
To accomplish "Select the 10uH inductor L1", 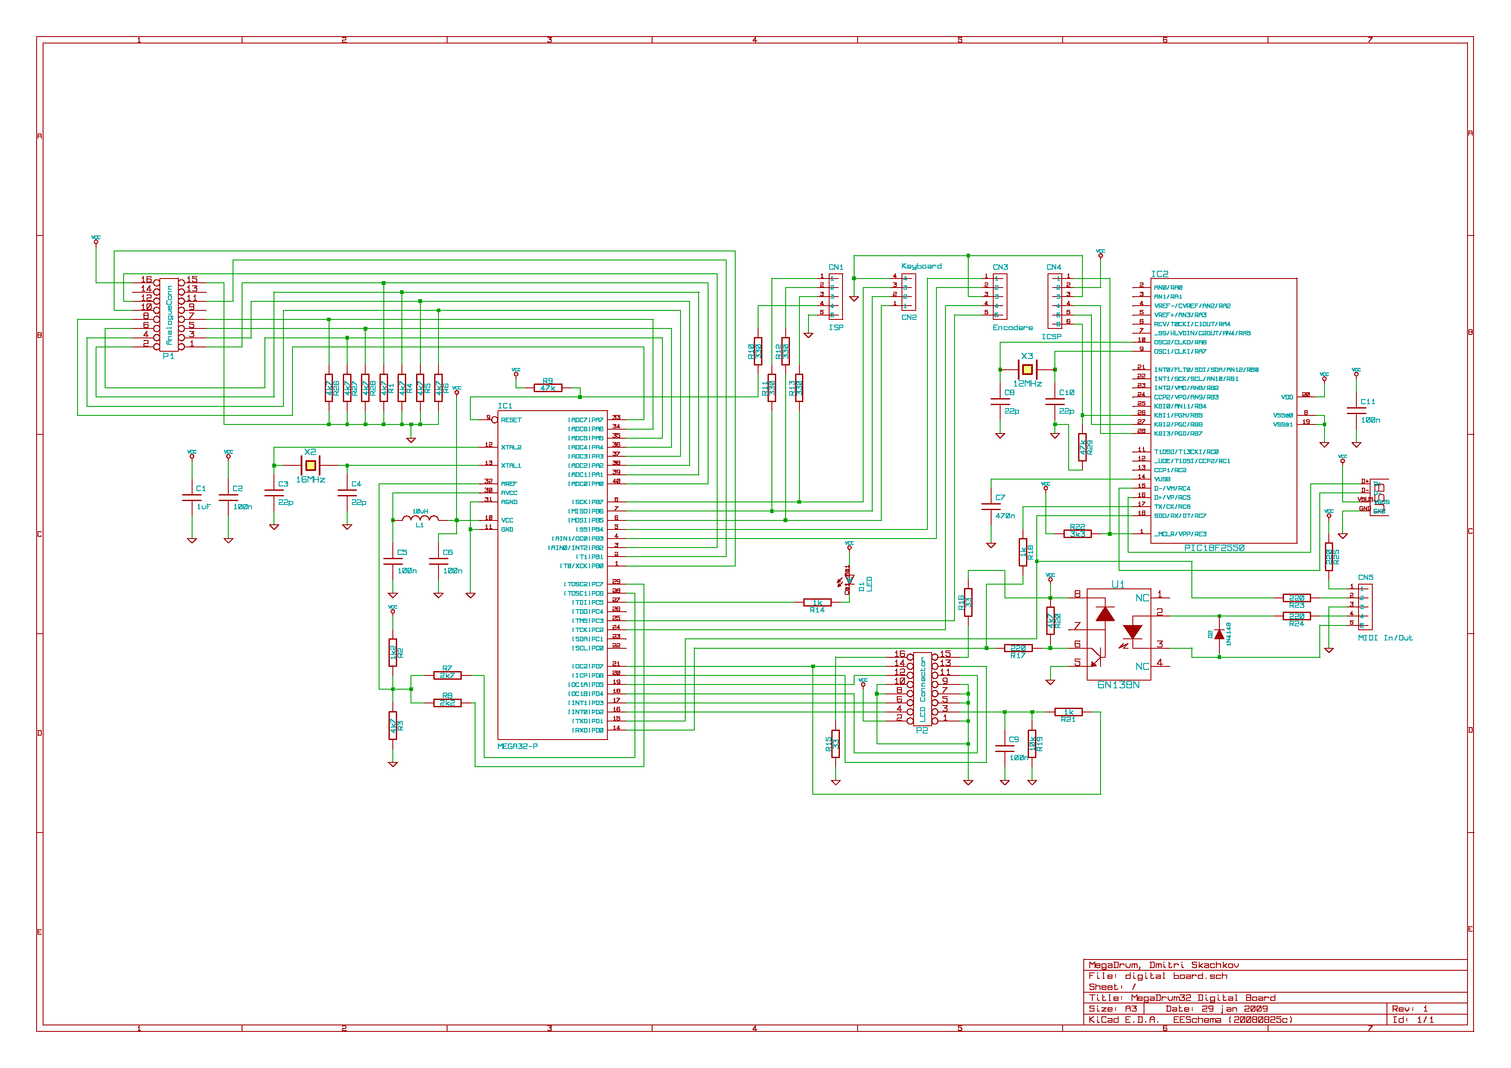I will point(420,519).
